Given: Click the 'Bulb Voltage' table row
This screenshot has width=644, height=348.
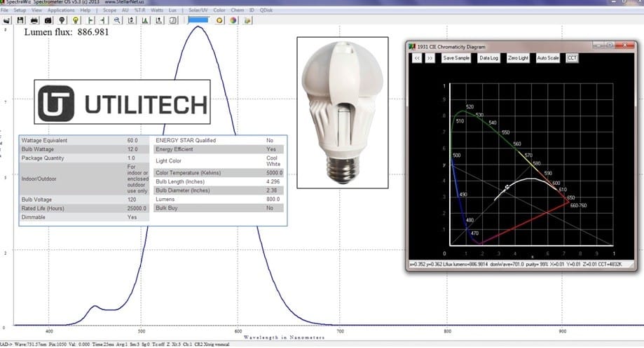Looking at the screenshot, I should [84, 200].
